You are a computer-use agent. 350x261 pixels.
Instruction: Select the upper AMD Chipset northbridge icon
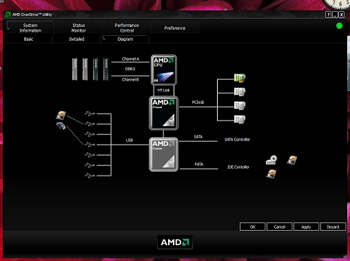(x=163, y=113)
